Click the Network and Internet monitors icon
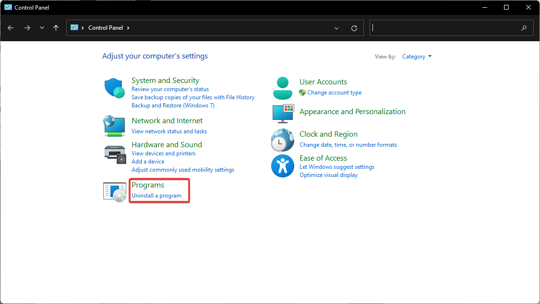This screenshot has height=304, width=540. [114, 126]
